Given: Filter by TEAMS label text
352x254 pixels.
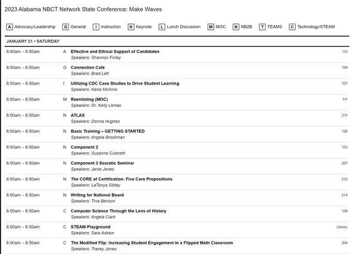Looking at the screenshot, I should tap(274, 27).
